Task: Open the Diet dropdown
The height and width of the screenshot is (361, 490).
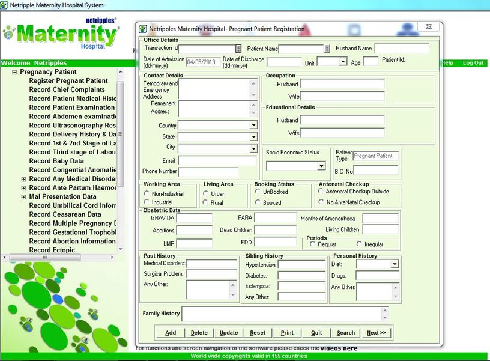Action: pyautogui.click(x=395, y=264)
